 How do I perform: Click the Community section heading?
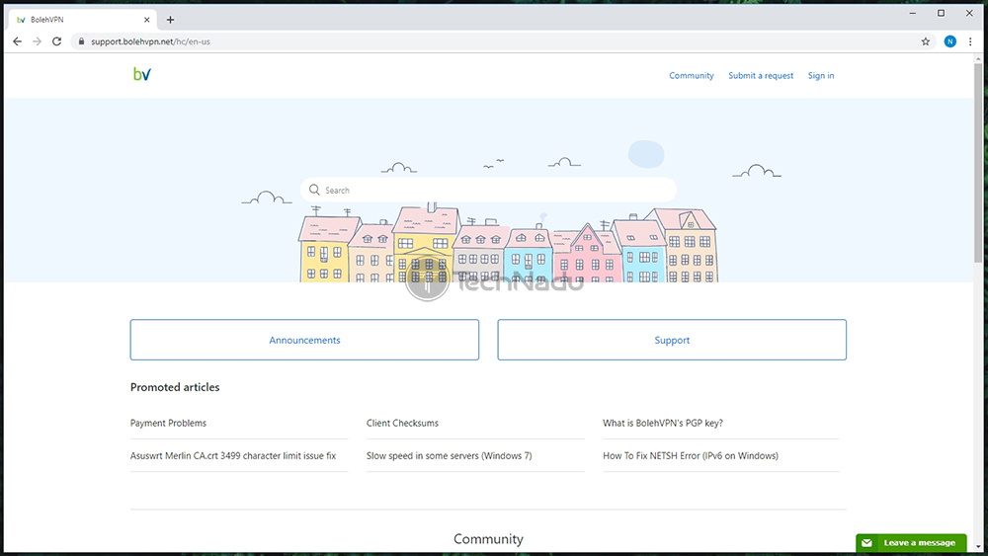pos(488,539)
